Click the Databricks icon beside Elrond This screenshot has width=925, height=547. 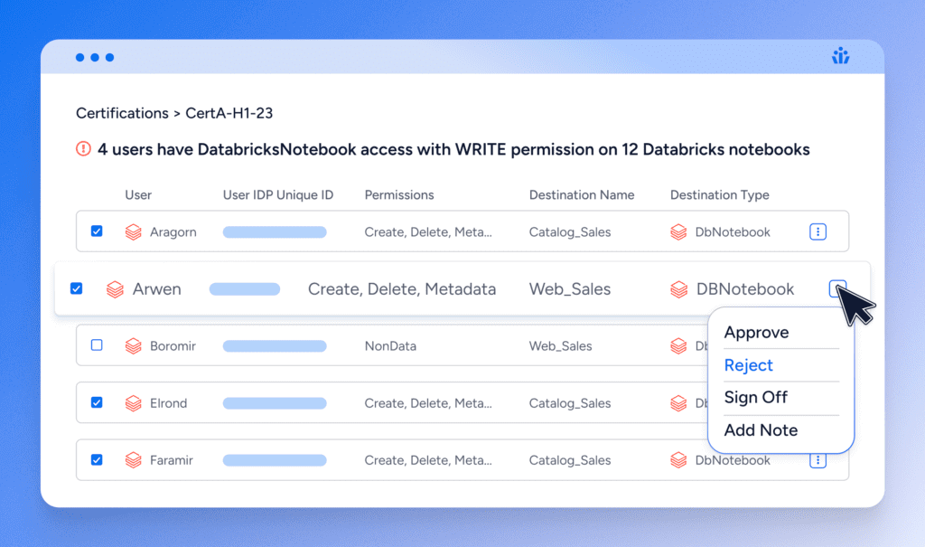pyautogui.click(x=134, y=403)
